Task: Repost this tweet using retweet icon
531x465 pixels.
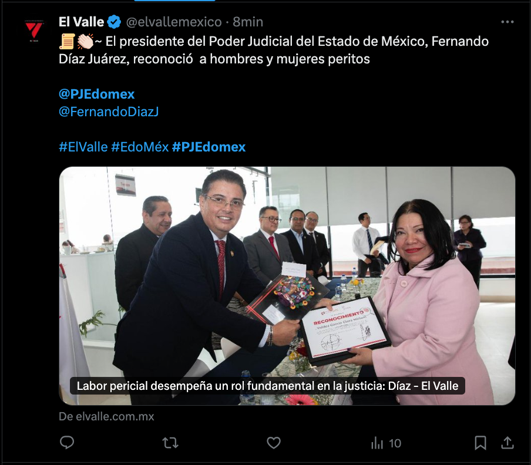Action: 170,443
